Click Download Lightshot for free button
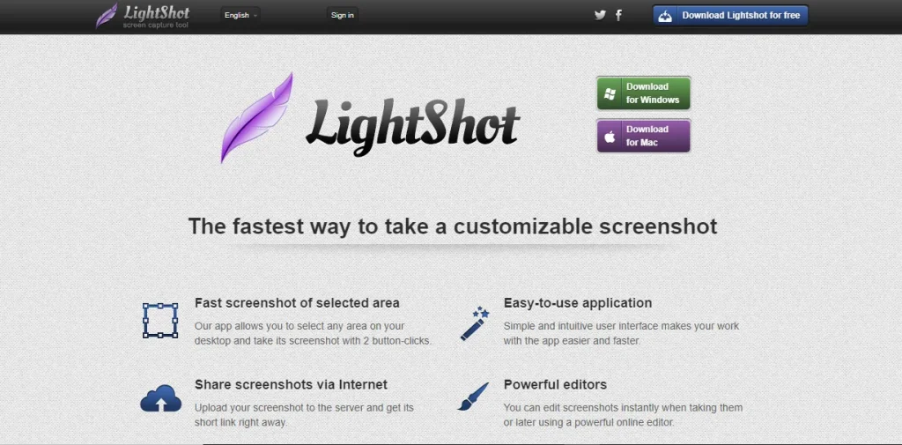The width and height of the screenshot is (902, 445). click(x=730, y=16)
